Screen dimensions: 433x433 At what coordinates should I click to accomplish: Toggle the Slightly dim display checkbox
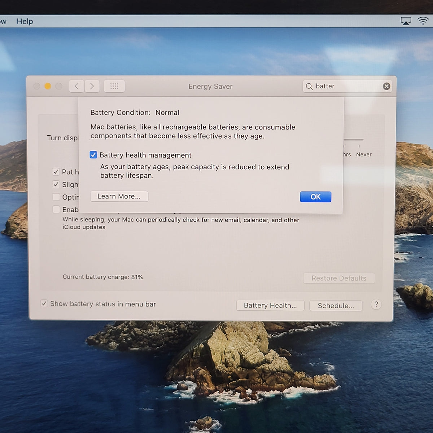pos(56,184)
